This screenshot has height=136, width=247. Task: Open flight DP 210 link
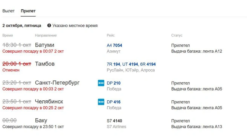click(x=114, y=83)
